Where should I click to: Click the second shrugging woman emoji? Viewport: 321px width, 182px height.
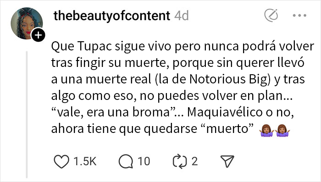click(x=282, y=130)
